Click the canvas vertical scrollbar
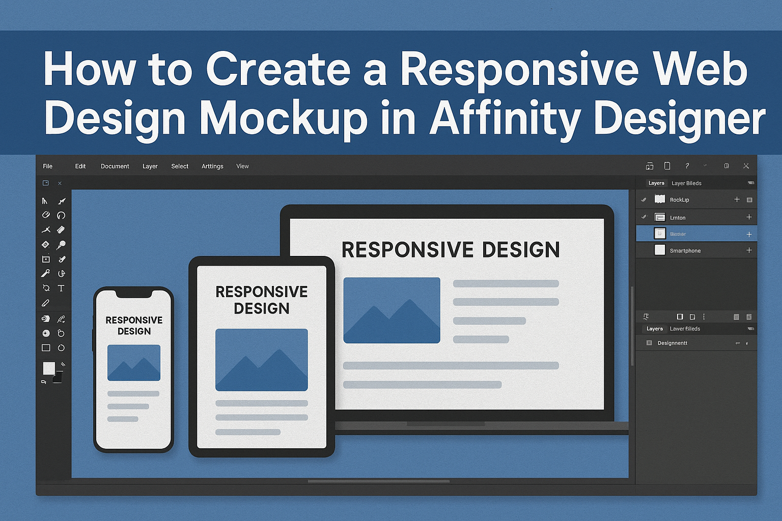The width and height of the screenshot is (782, 521). pos(632,326)
